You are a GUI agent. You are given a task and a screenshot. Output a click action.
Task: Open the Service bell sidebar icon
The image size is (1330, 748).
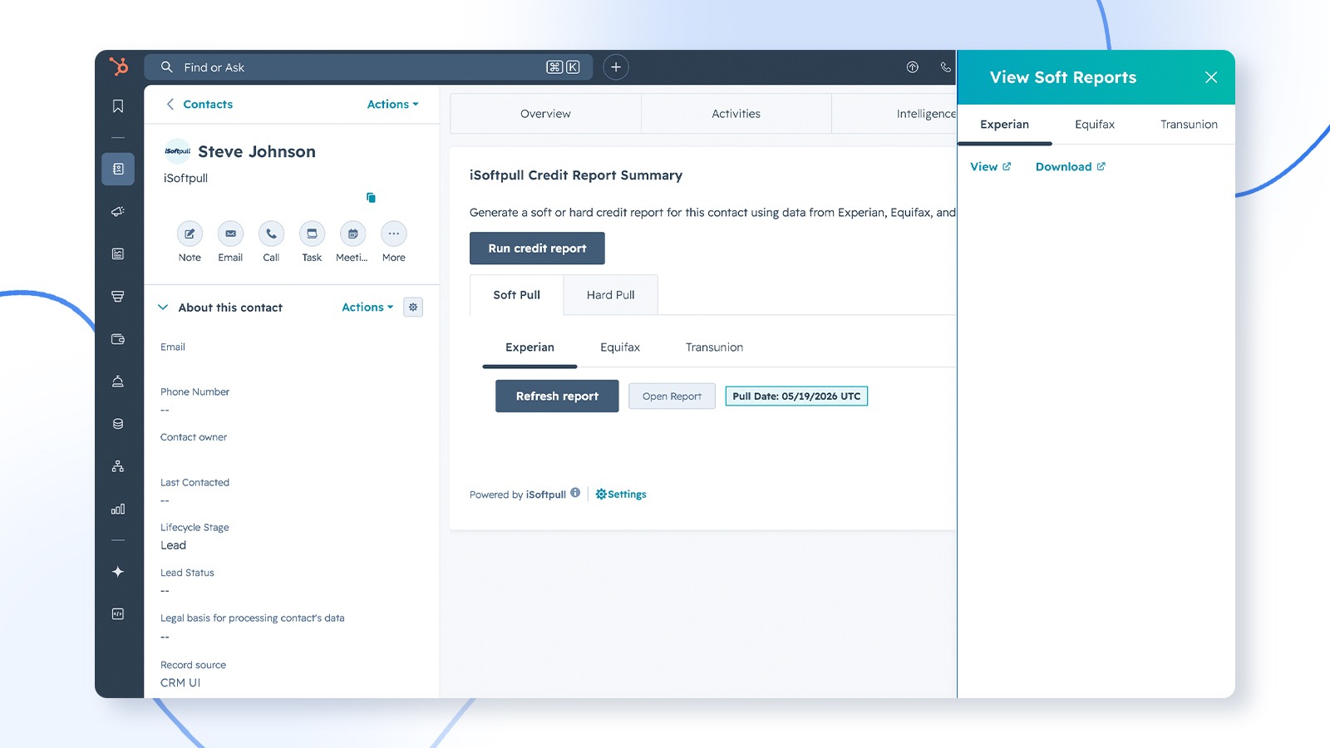click(118, 381)
